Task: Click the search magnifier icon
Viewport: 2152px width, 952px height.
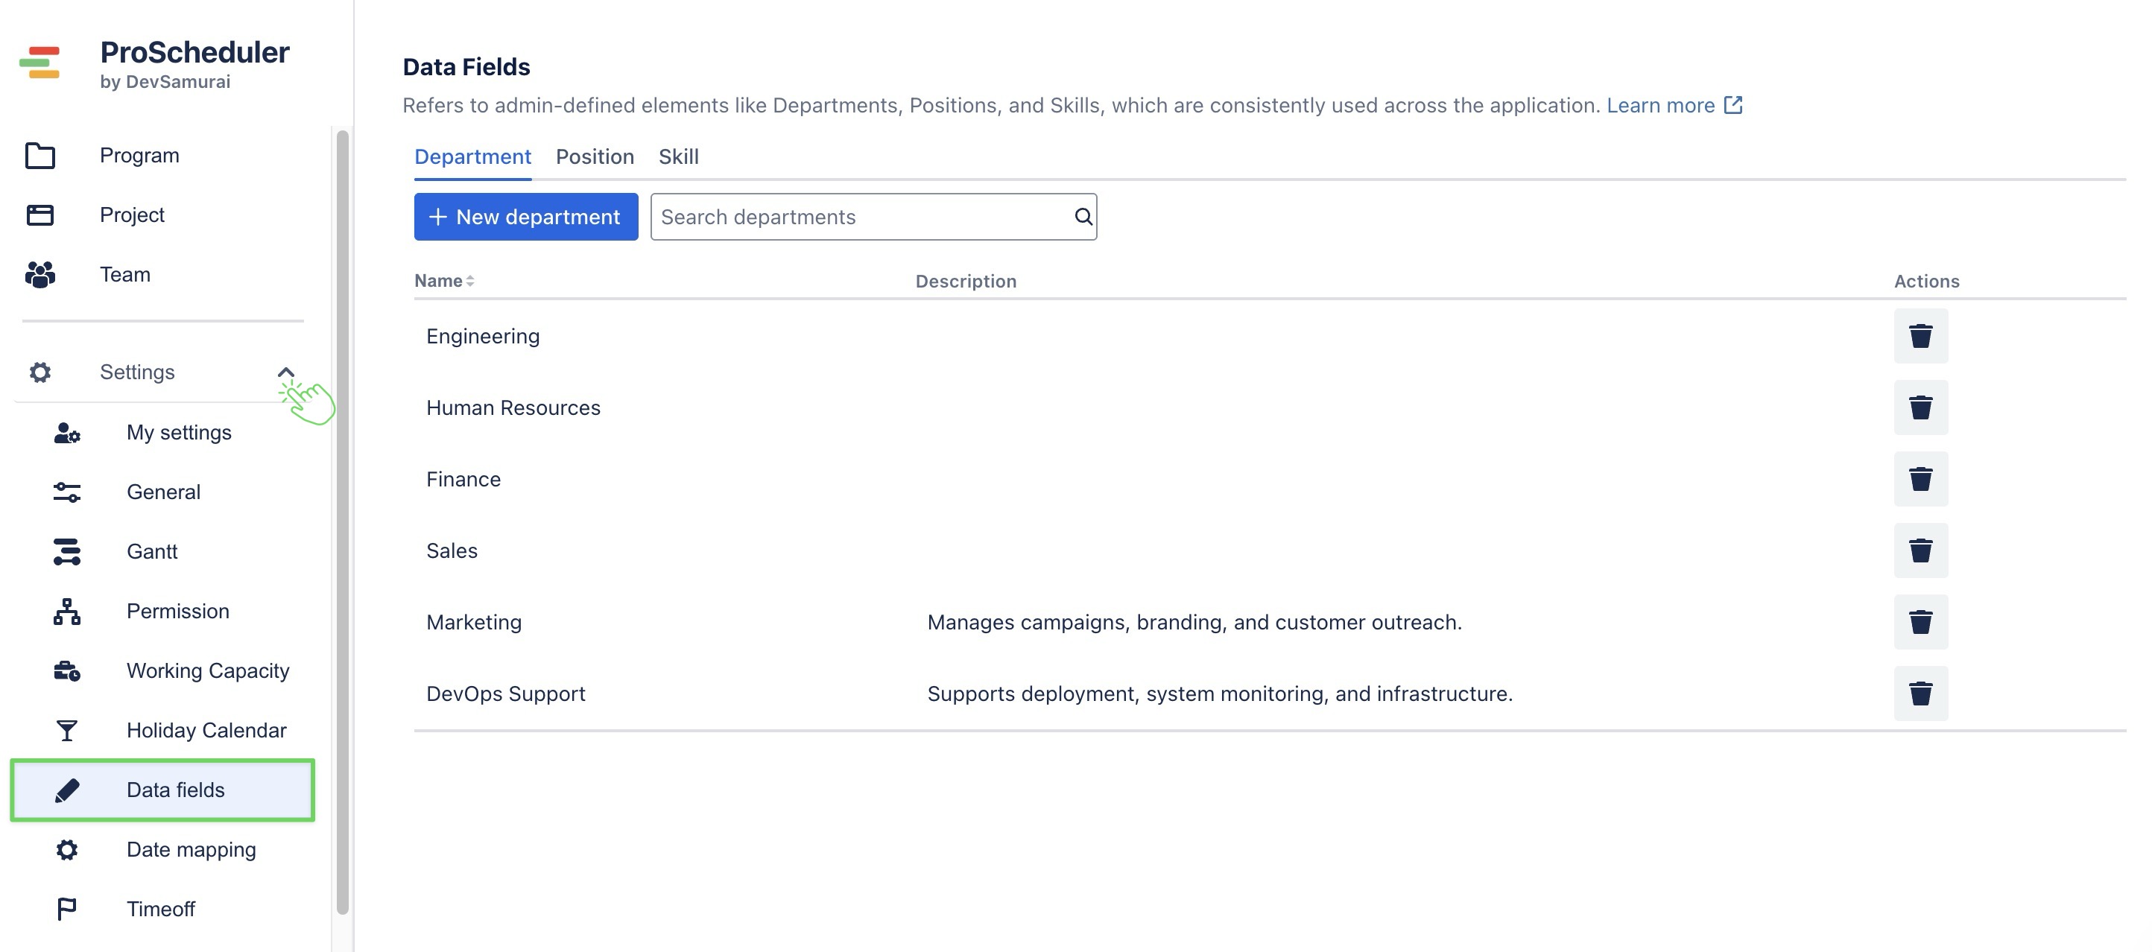Action: click(1083, 217)
